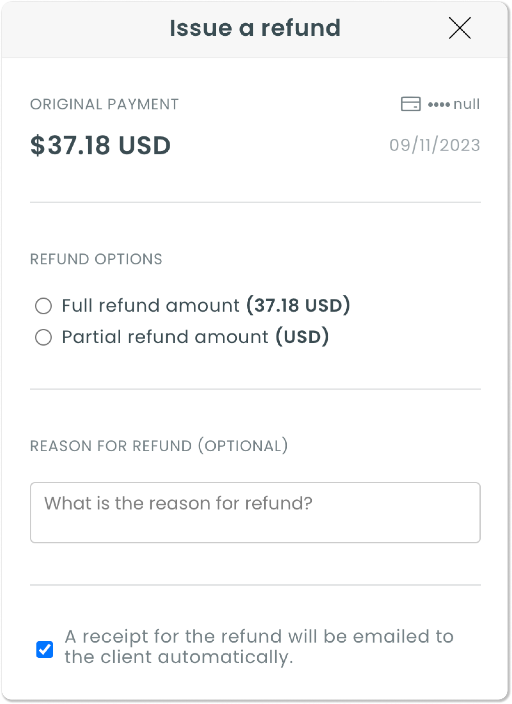The width and height of the screenshot is (512, 704).
Task: Click the REASON FOR REFUND (OPTIONAL) heading
Action: (x=159, y=446)
